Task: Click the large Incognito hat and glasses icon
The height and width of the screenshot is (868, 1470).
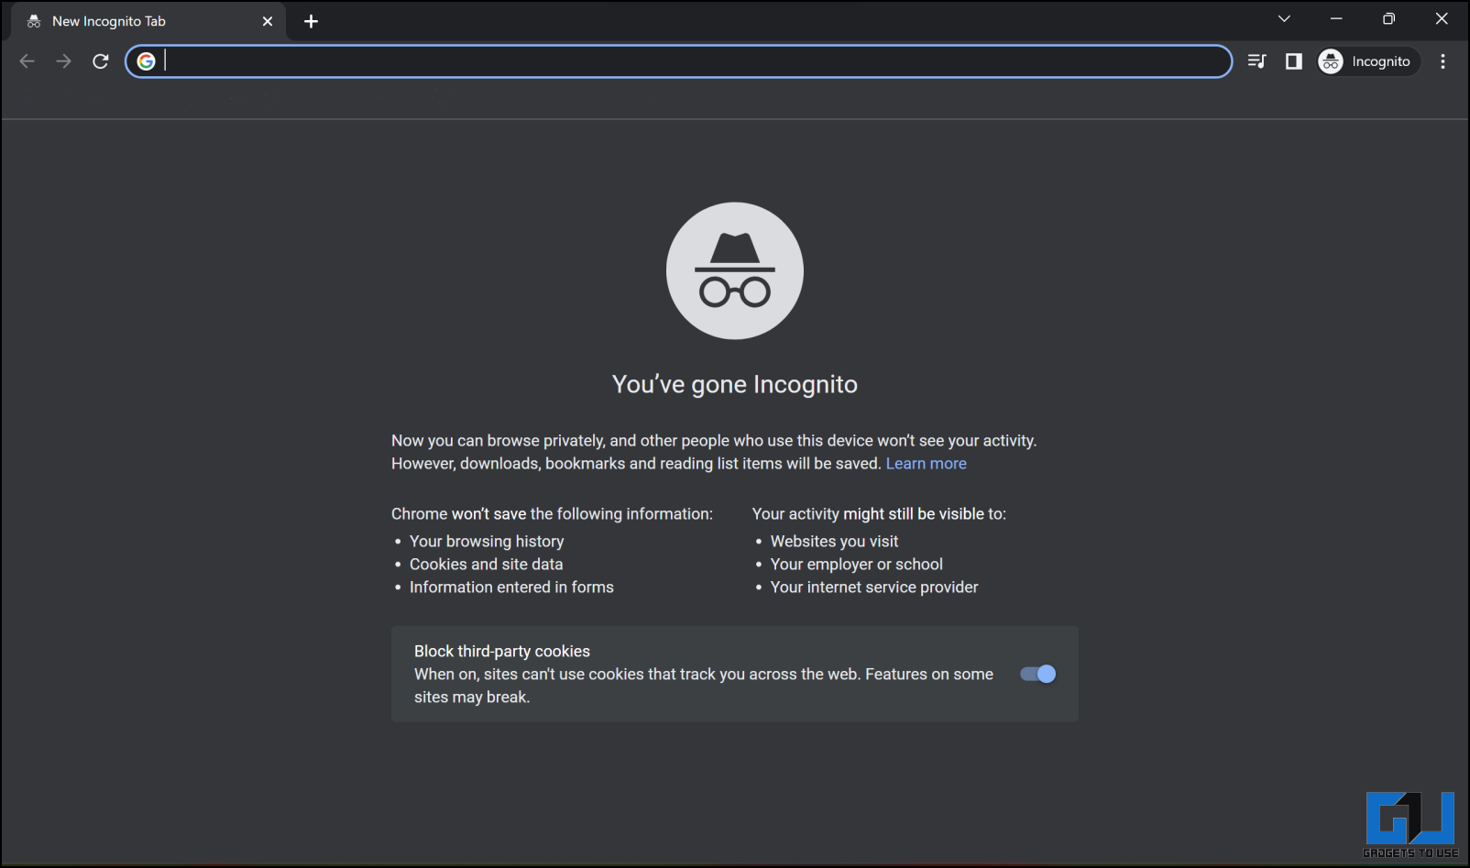Action: coord(735,270)
